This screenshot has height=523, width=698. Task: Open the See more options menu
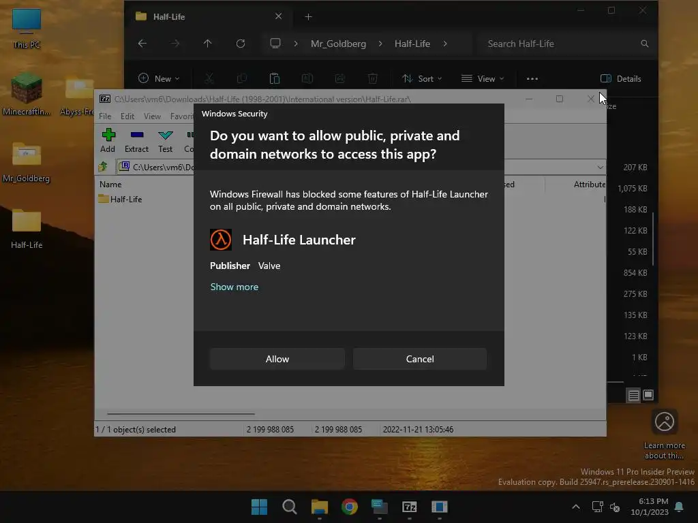pos(532,79)
